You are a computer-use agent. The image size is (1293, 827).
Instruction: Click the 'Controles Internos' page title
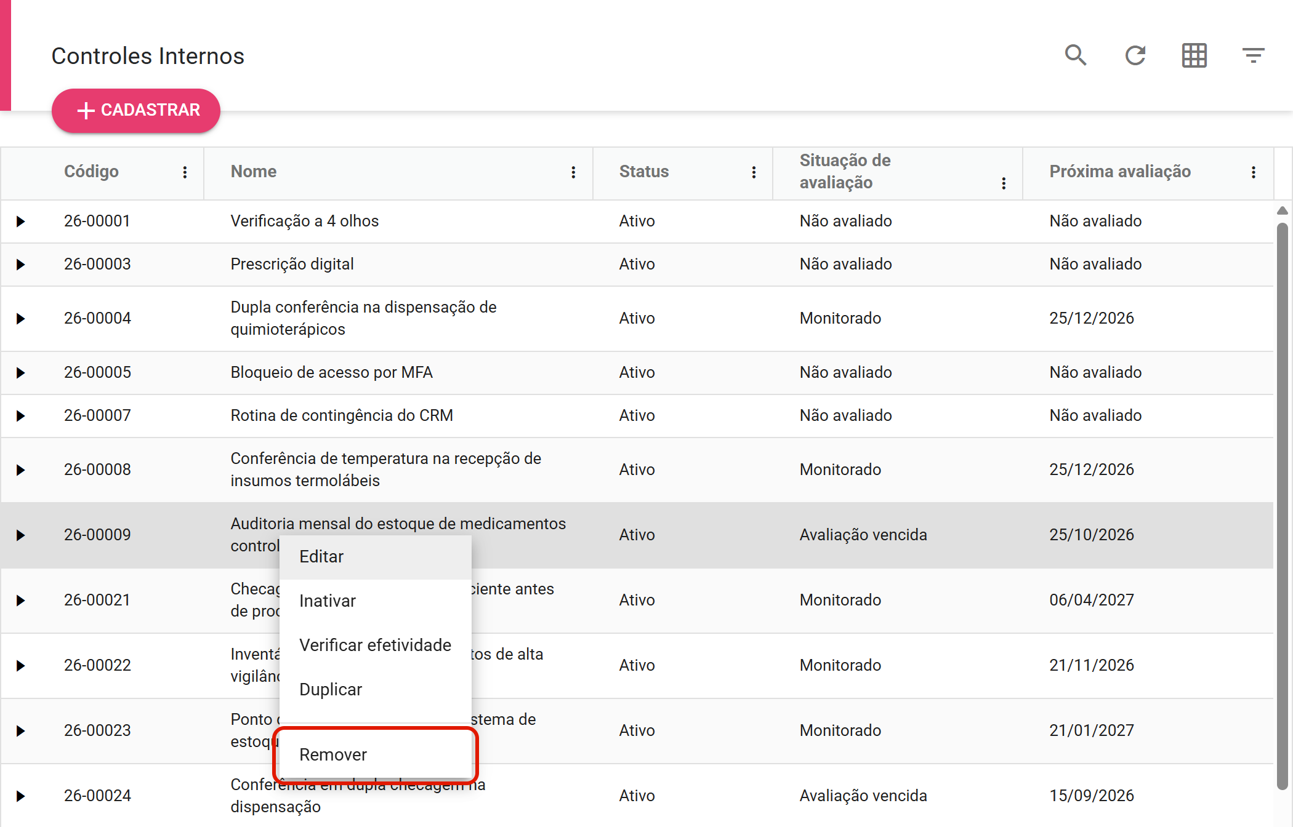(148, 56)
